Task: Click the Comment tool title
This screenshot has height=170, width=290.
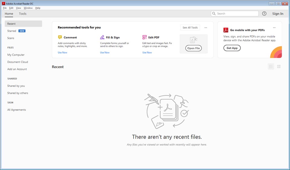Action: click(x=70, y=38)
